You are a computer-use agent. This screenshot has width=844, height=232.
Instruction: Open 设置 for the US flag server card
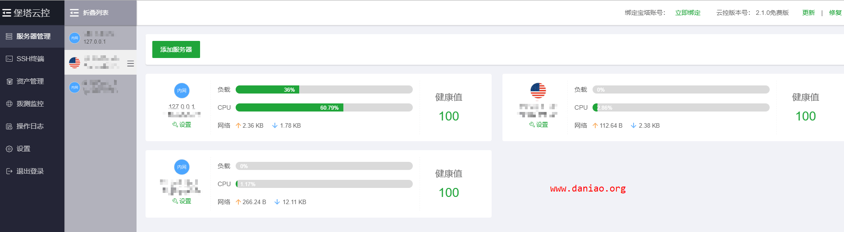click(538, 125)
